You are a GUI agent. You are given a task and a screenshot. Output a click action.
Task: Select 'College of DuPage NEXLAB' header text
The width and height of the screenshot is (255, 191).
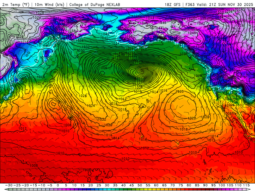95,4
